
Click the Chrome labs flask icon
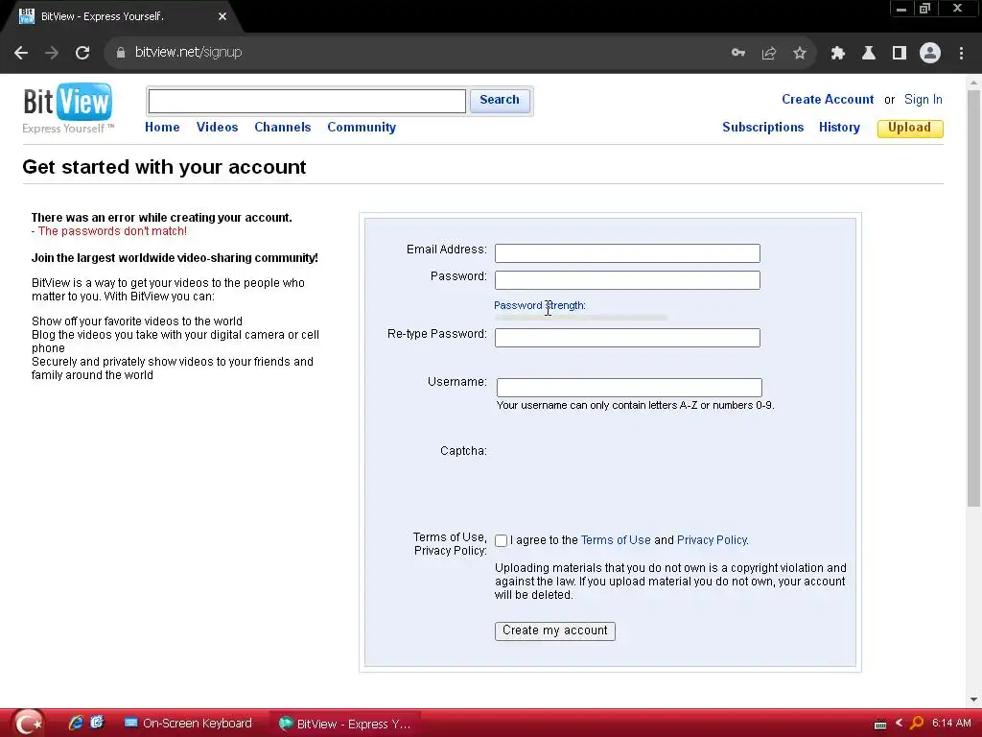pos(869,54)
